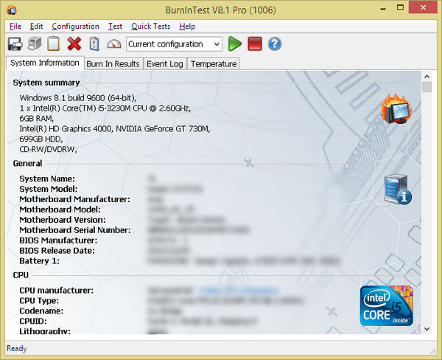This screenshot has height=360, width=442.
Task: Click the 'Motherboard Manufacturer:' label
Action: click(74, 199)
